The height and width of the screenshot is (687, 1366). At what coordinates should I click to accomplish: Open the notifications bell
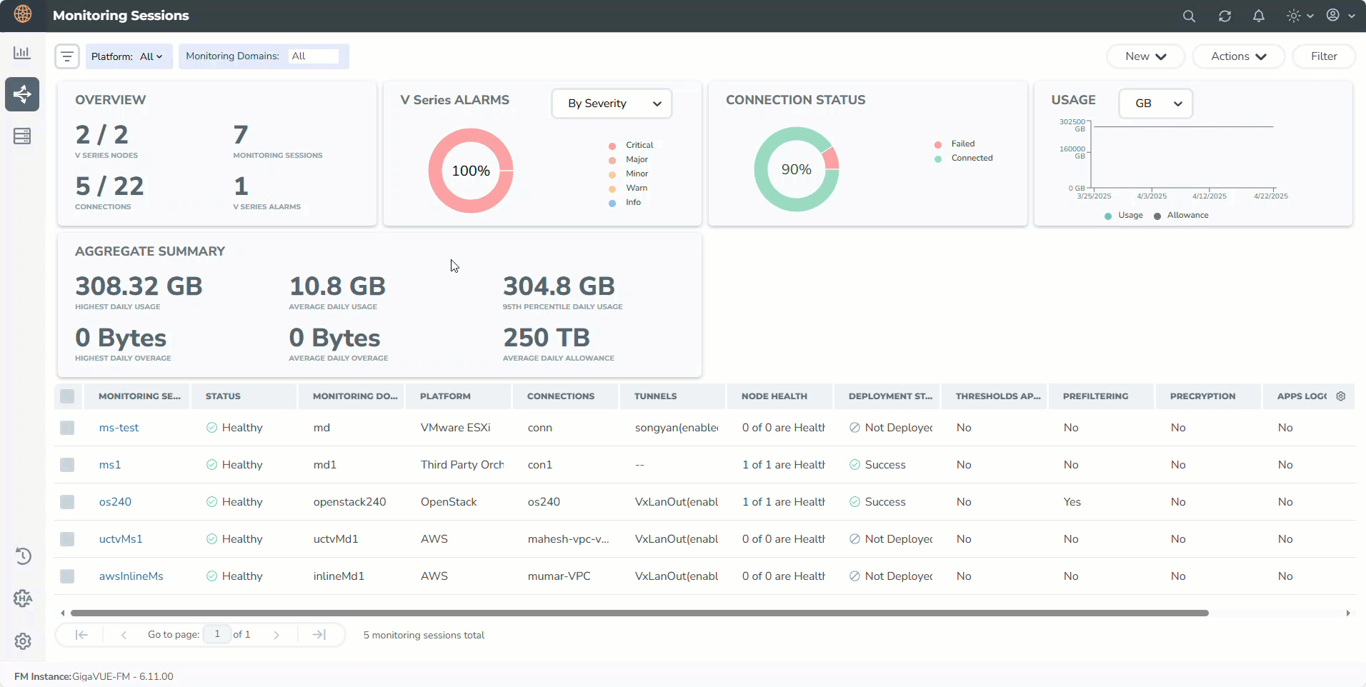coord(1259,16)
